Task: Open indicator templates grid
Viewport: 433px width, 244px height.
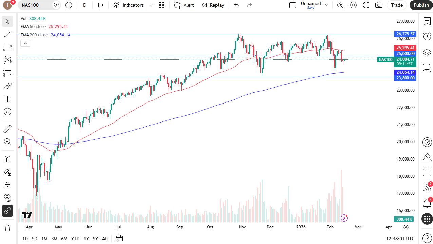Action: tap(162, 5)
